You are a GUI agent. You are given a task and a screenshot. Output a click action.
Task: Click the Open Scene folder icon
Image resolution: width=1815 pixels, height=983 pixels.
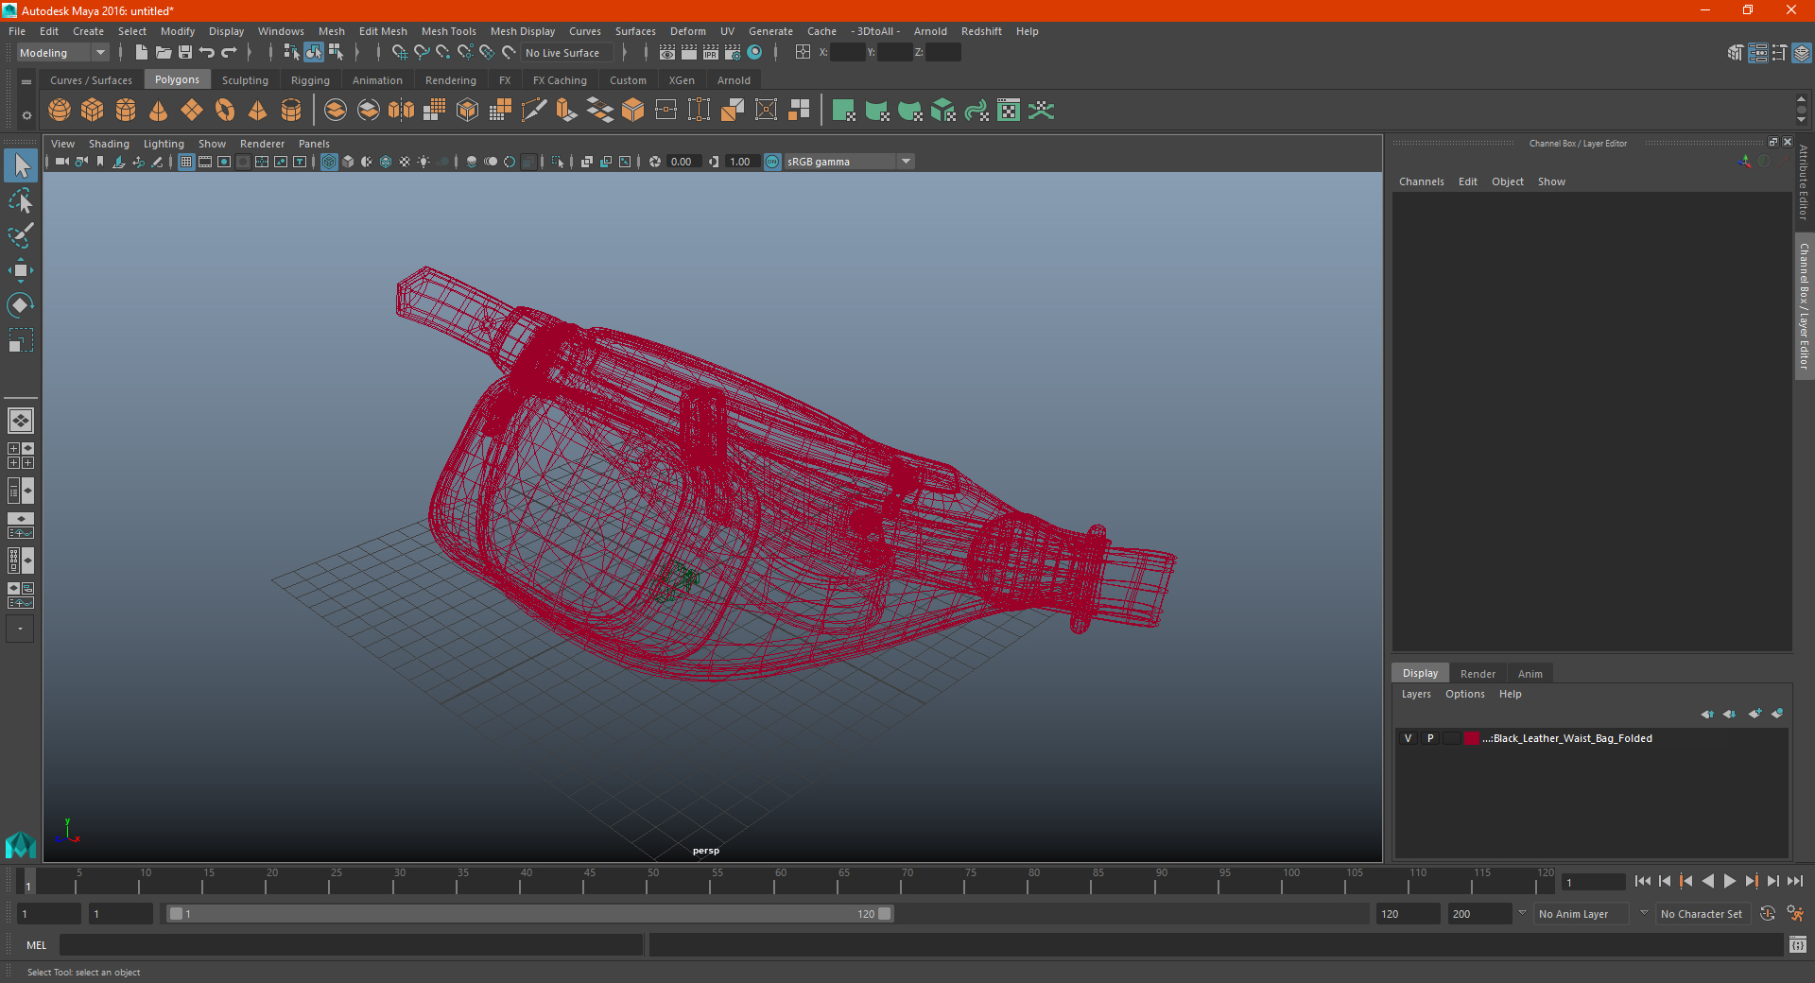tap(164, 53)
